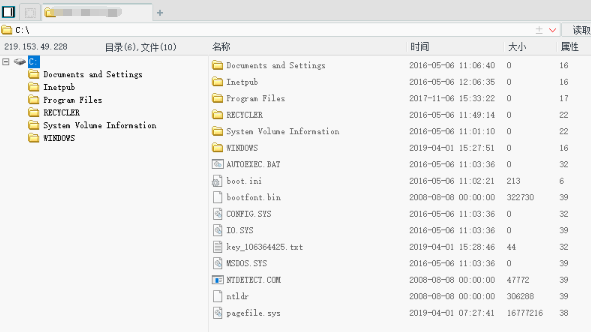The width and height of the screenshot is (591, 332).
Task: Click the C:\ path input field
Action: (x=250, y=30)
